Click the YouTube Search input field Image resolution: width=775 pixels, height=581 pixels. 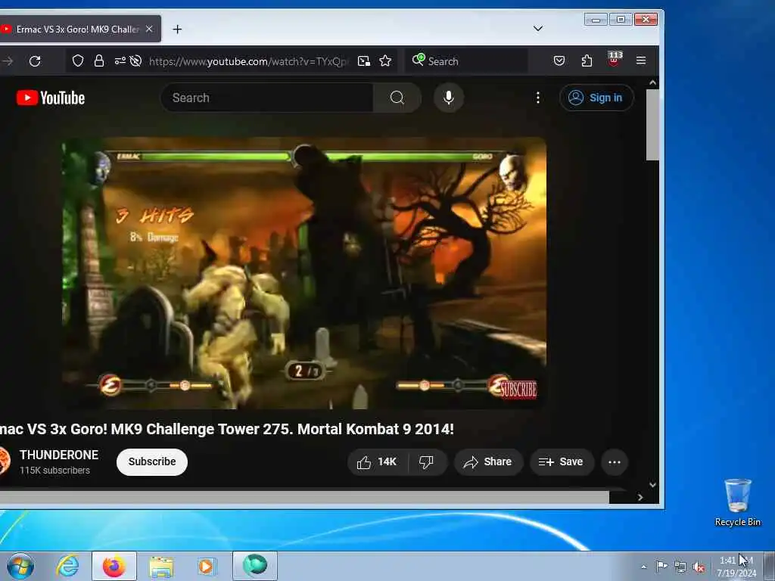coord(267,98)
